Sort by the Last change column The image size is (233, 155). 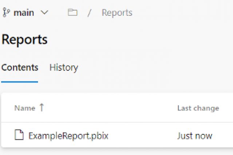click(198, 108)
